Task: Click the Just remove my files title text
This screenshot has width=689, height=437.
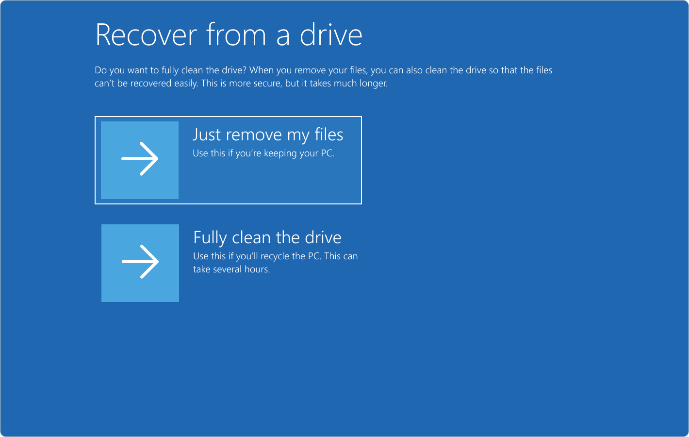Action: pyautogui.click(x=268, y=134)
